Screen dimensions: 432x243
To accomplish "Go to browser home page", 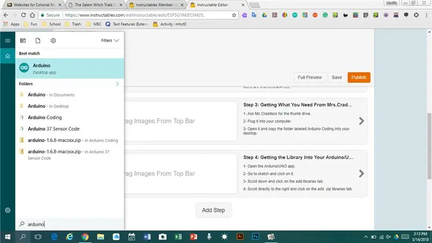I will 32,15.
